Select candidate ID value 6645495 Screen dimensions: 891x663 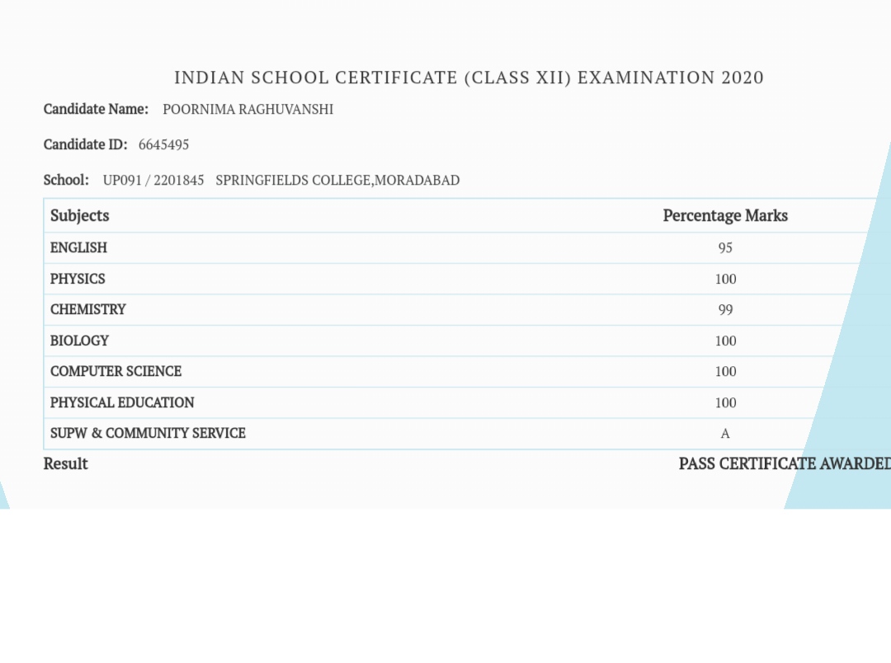click(163, 145)
